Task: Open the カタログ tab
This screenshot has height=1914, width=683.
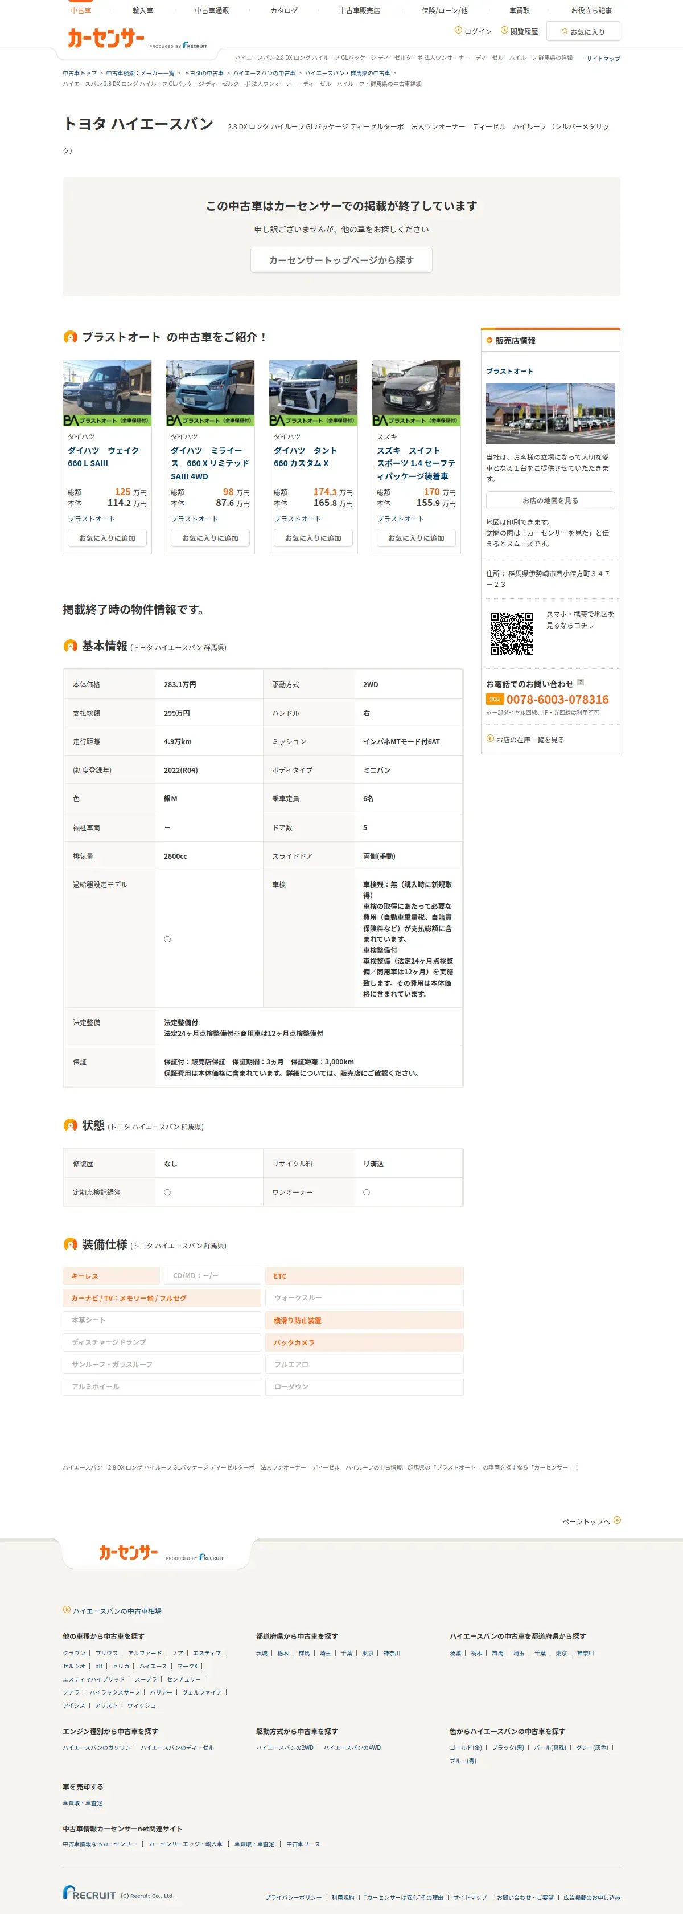Action: coord(283,10)
